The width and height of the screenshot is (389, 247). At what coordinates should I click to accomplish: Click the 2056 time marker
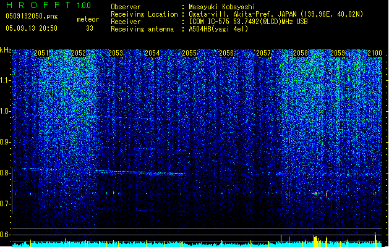point(226,53)
